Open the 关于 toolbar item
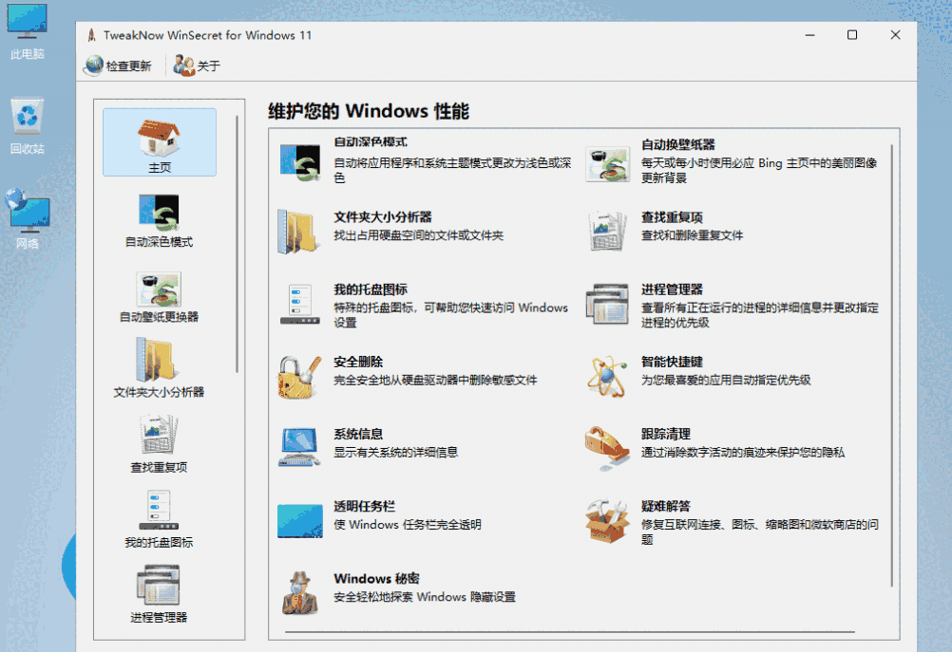Image resolution: width=952 pixels, height=652 pixels. tap(197, 66)
